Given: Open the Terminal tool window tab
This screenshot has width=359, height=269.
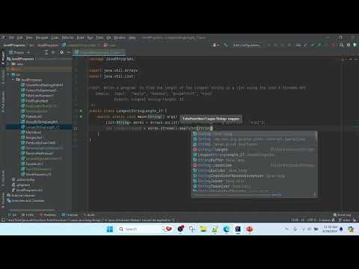Looking at the screenshot, I should [70, 214].
